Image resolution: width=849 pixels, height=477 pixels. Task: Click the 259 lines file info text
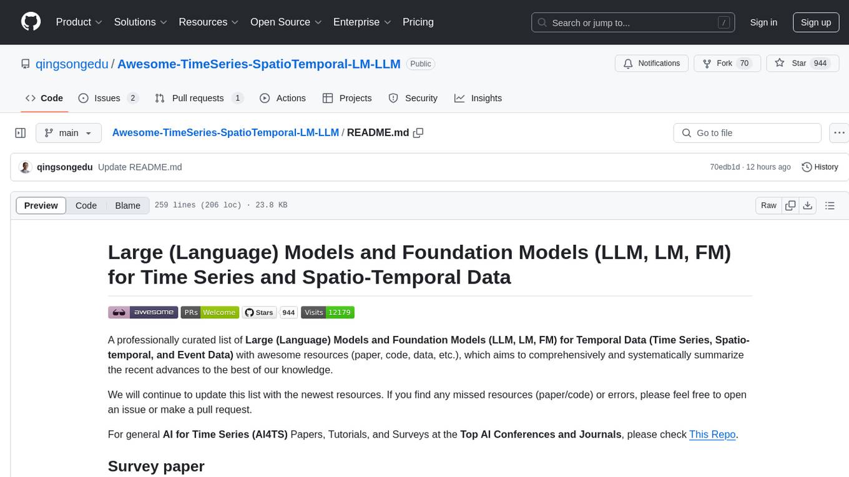[221, 205]
